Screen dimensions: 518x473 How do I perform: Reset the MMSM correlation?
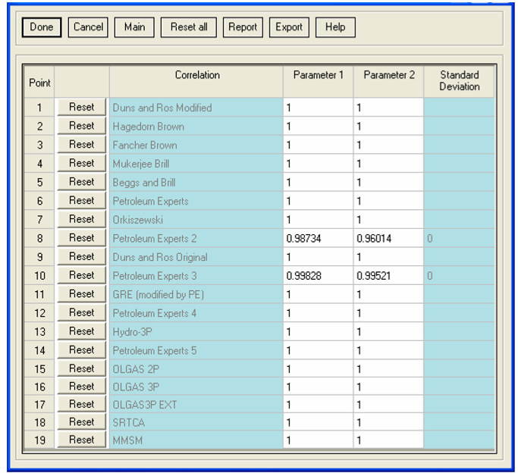coord(82,440)
